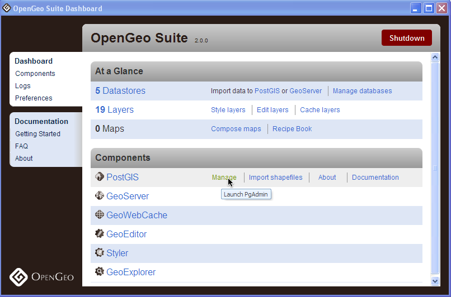
Task: Click Manage to launch PgAdmin
Action: (x=224, y=178)
